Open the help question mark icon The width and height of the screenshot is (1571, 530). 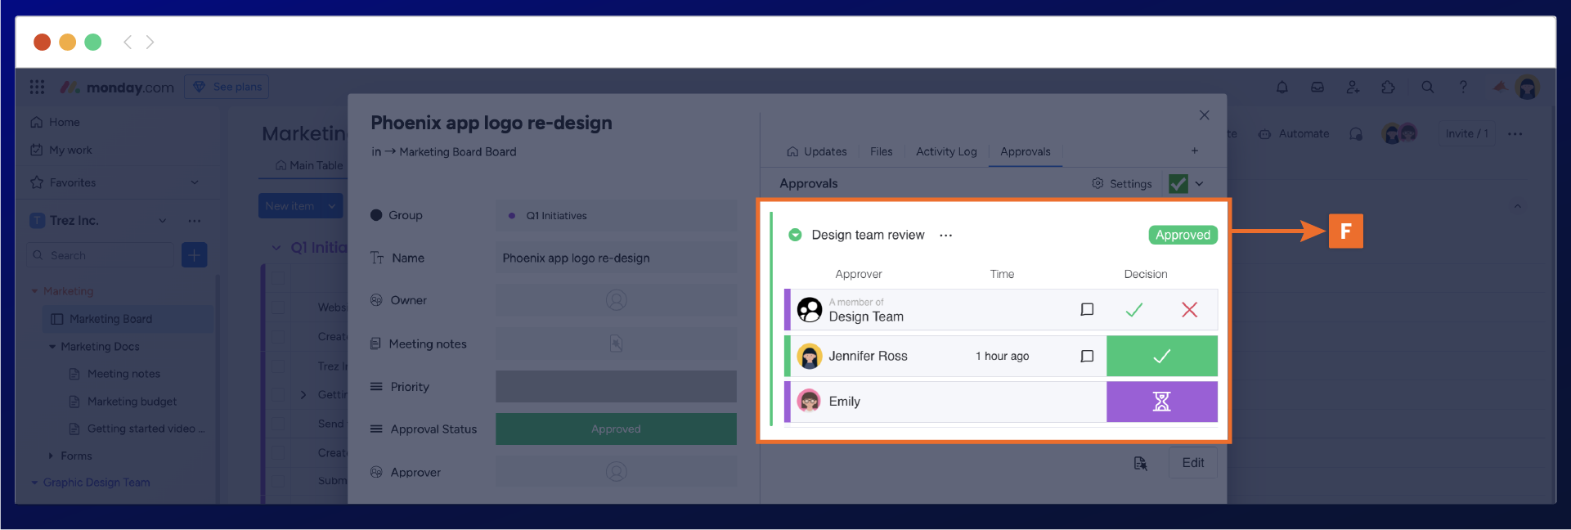(1463, 87)
